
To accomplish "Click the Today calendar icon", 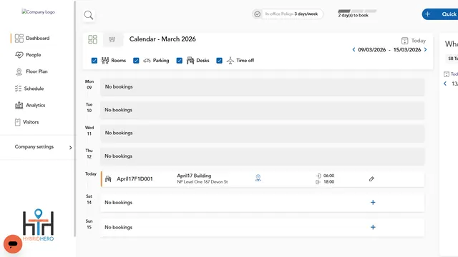I will tap(404, 41).
